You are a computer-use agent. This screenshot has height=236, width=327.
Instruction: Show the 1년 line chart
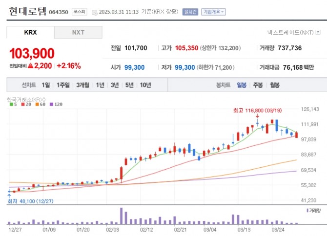[100, 85]
